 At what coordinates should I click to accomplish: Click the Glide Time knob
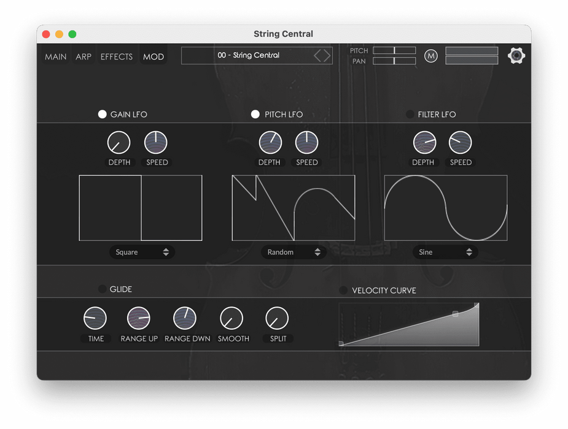tap(95, 318)
